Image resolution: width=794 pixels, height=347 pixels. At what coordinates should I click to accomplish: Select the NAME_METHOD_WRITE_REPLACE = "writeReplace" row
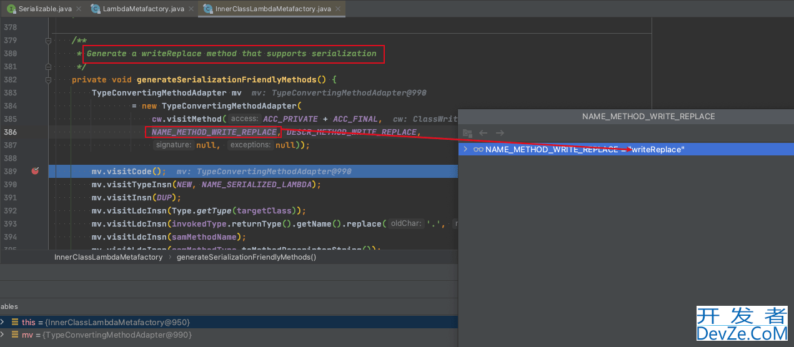point(626,149)
